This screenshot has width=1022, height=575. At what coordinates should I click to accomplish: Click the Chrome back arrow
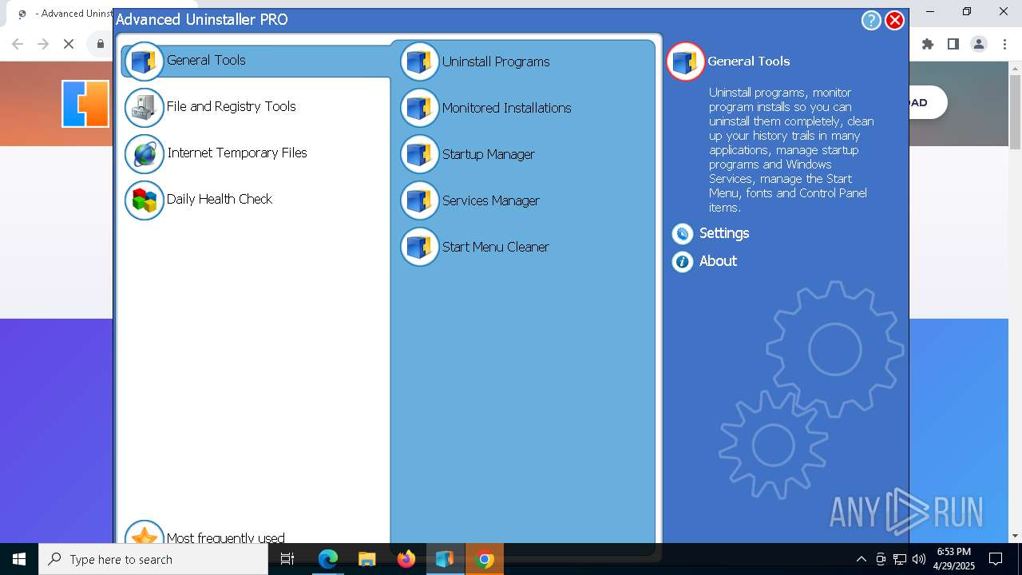pos(18,44)
